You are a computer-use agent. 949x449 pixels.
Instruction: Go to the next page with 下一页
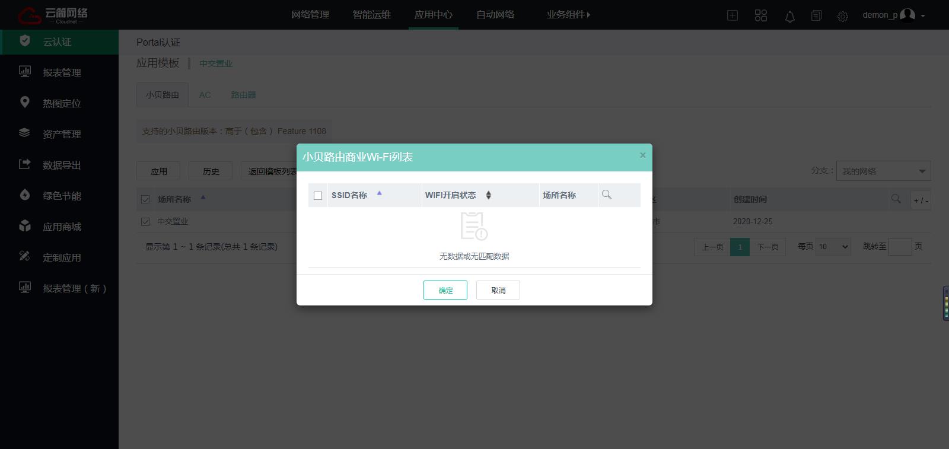point(768,247)
